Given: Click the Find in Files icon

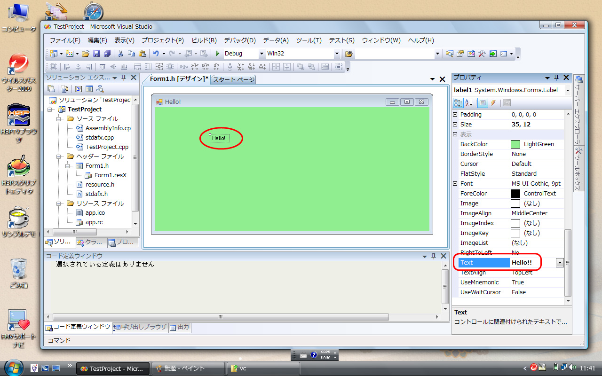Looking at the screenshot, I should (x=349, y=54).
